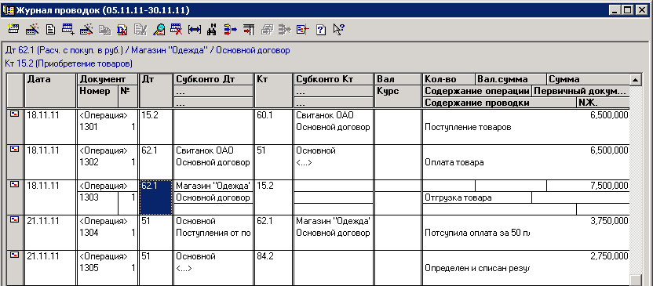Viewport: 653px width, 286px height.
Task: Click the Вал.сумма column header
Action: pos(511,79)
